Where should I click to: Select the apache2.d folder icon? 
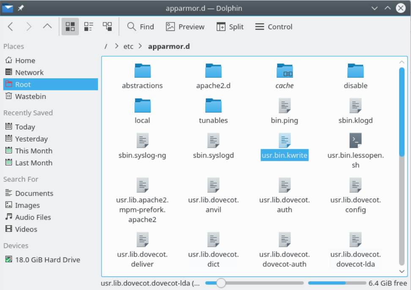click(x=214, y=71)
